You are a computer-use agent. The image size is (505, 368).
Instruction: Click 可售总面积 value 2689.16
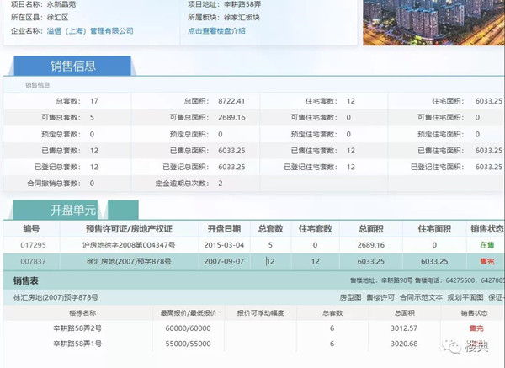pyautogui.click(x=231, y=117)
